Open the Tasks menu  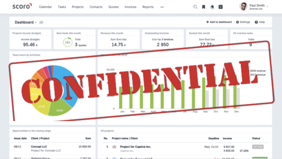[x=62, y=7]
